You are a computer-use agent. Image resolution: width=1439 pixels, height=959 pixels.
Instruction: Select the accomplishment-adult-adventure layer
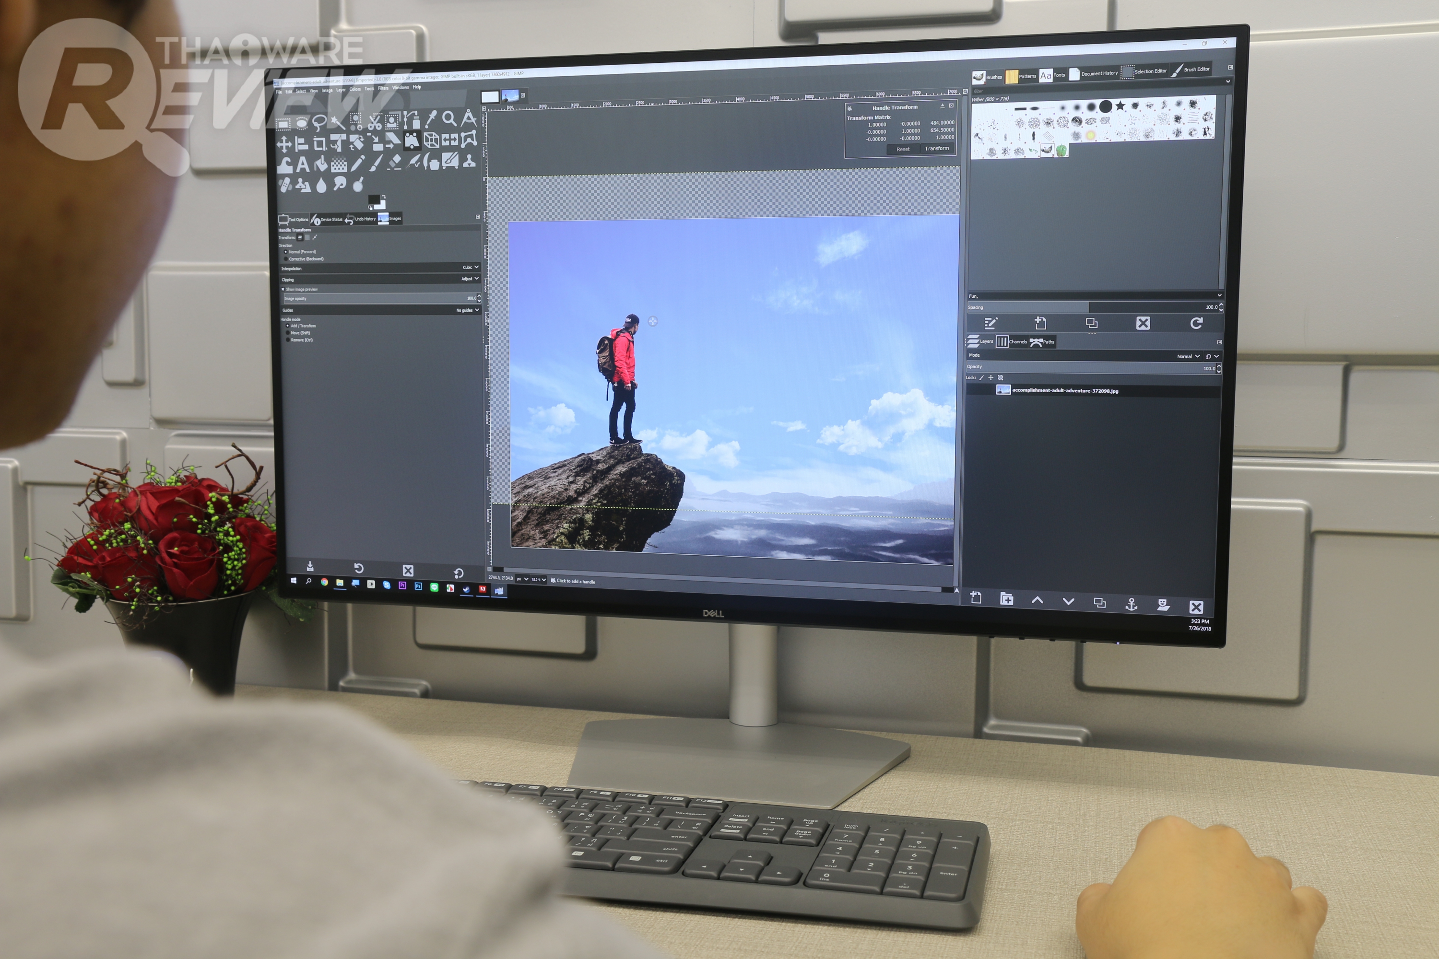(1064, 390)
